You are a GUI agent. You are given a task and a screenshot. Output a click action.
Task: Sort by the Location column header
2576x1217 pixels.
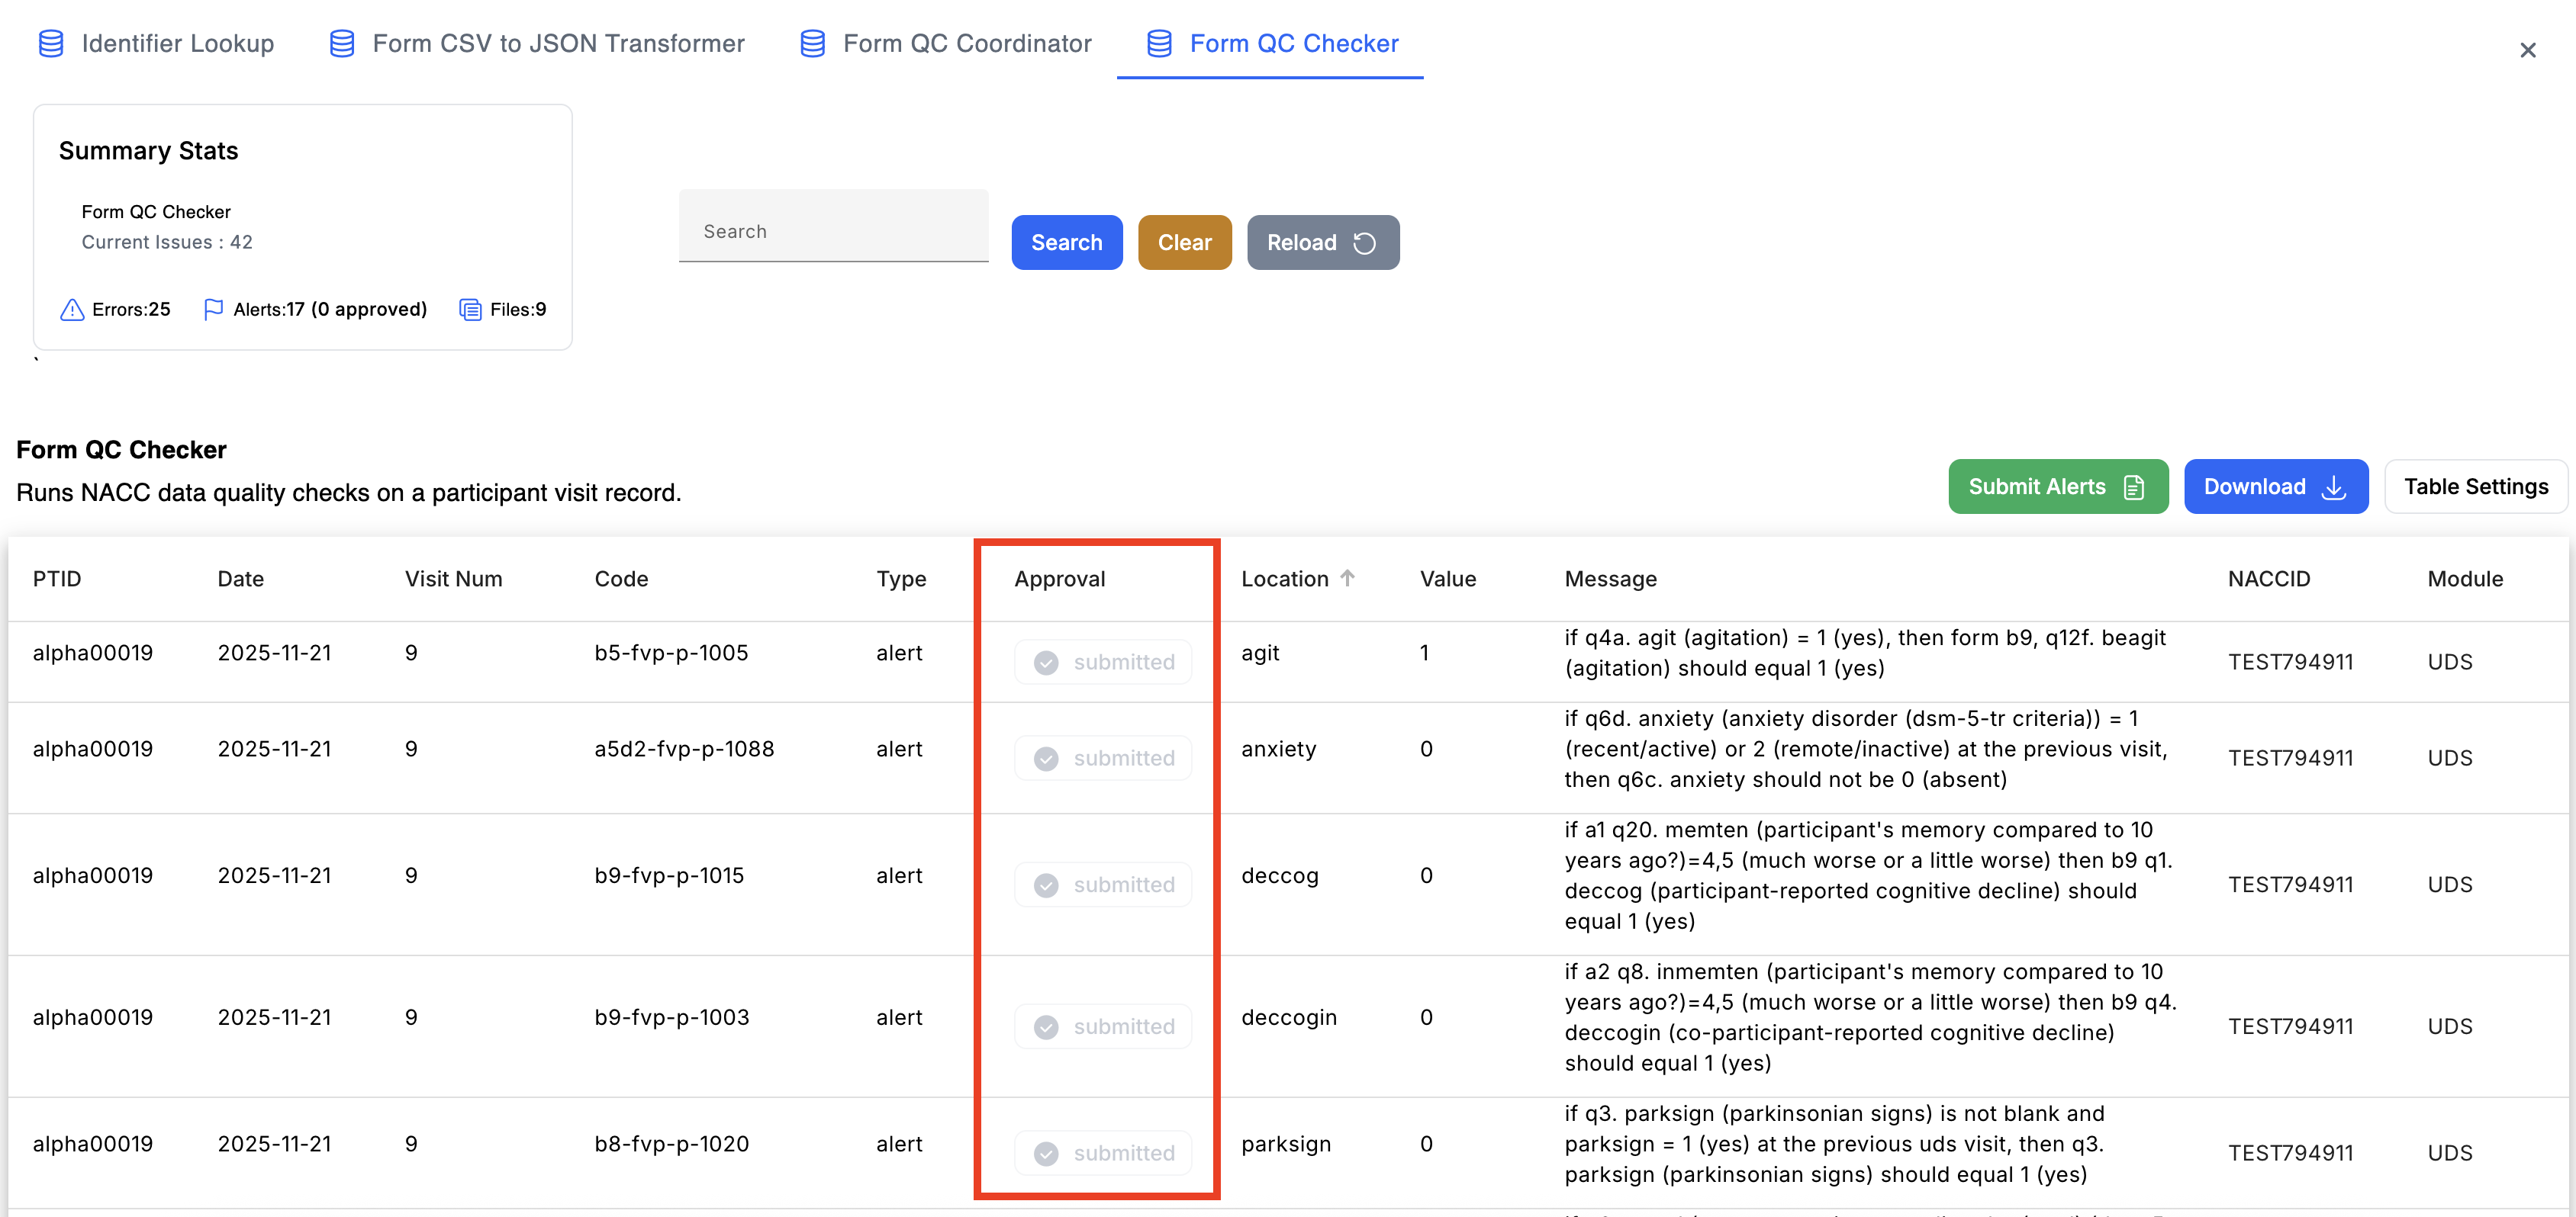(1284, 579)
